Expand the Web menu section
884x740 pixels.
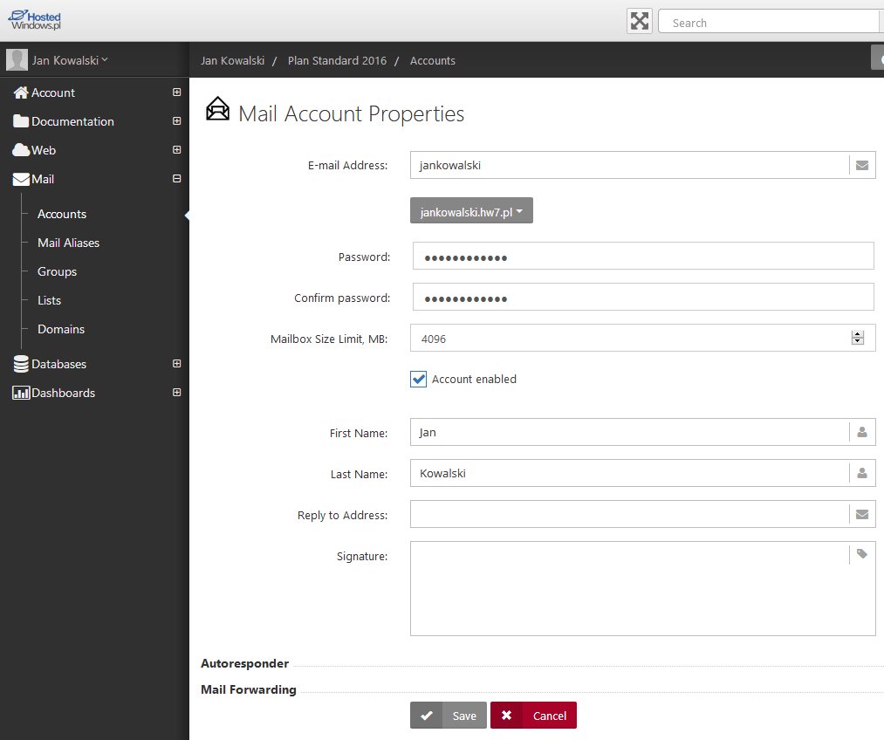click(x=176, y=149)
